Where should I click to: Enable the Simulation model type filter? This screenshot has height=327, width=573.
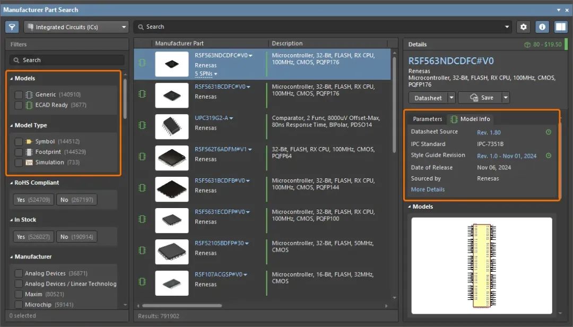click(x=19, y=162)
